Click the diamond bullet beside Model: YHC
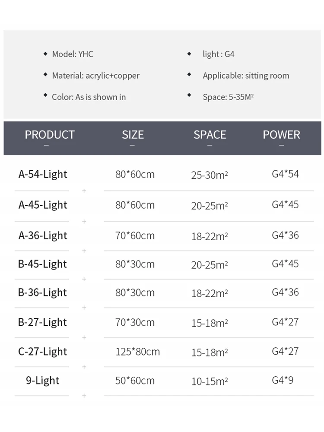Screen dimensions: 324x432 point(45,54)
